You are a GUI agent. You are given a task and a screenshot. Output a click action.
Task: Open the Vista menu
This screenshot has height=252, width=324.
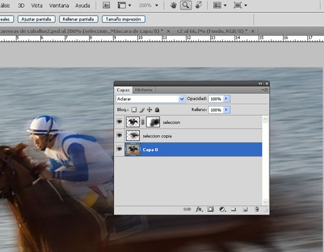[x=37, y=6]
